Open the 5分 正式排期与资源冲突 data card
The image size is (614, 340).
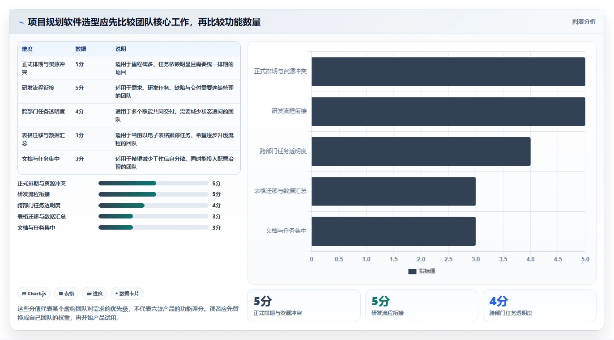tap(304, 306)
